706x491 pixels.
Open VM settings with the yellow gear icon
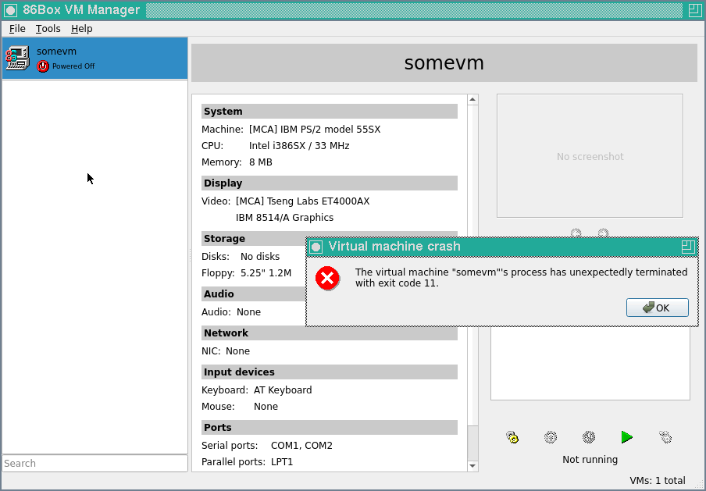click(x=513, y=437)
